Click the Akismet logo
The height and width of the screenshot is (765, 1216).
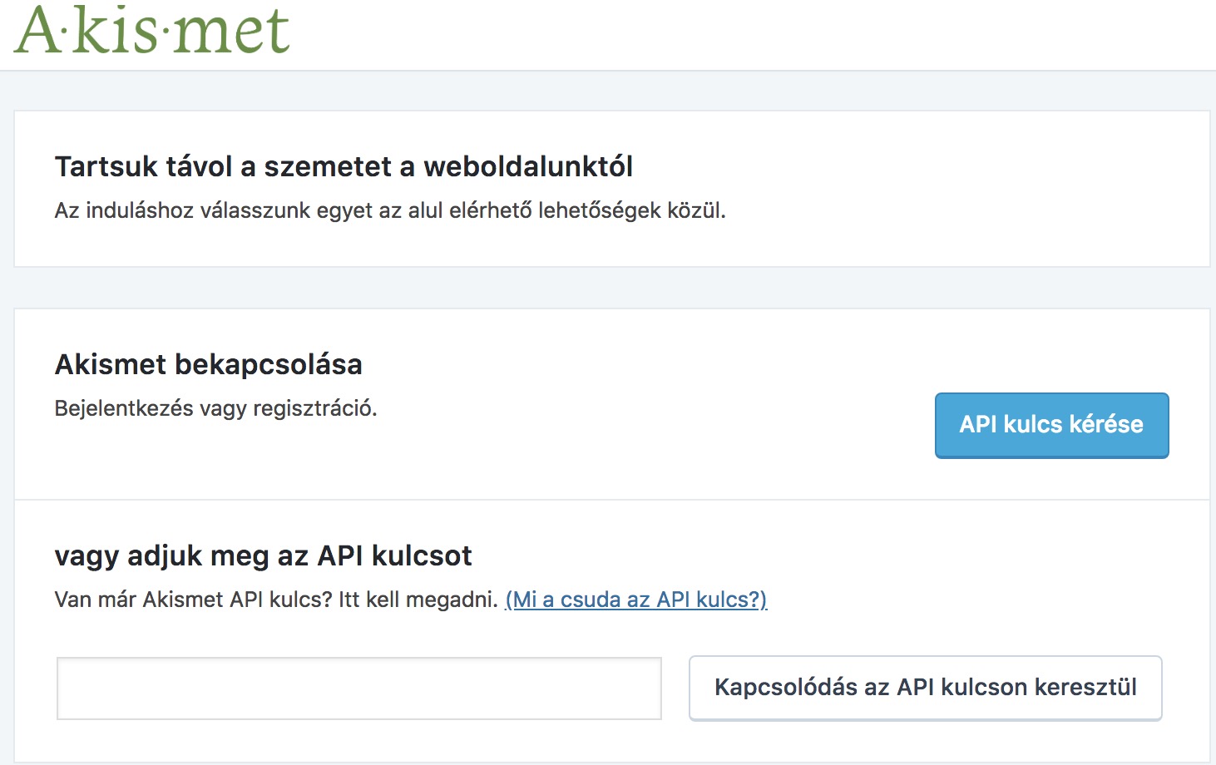pyautogui.click(x=152, y=29)
